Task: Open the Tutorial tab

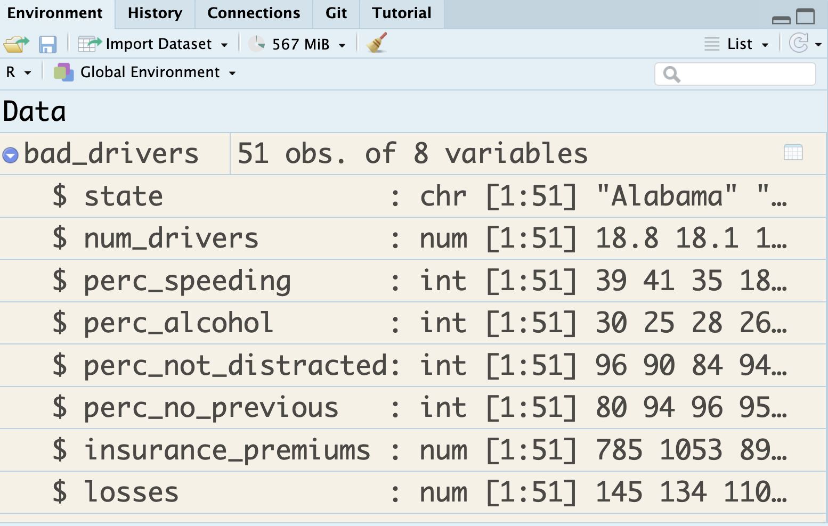Action: (x=401, y=13)
